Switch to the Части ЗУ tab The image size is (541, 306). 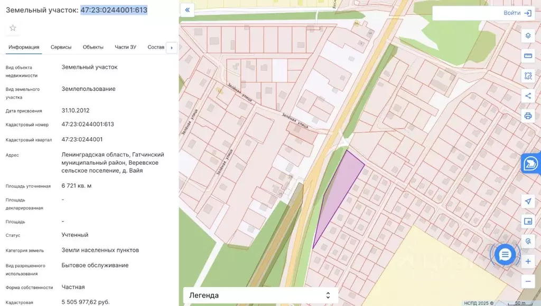click(125, 47)
